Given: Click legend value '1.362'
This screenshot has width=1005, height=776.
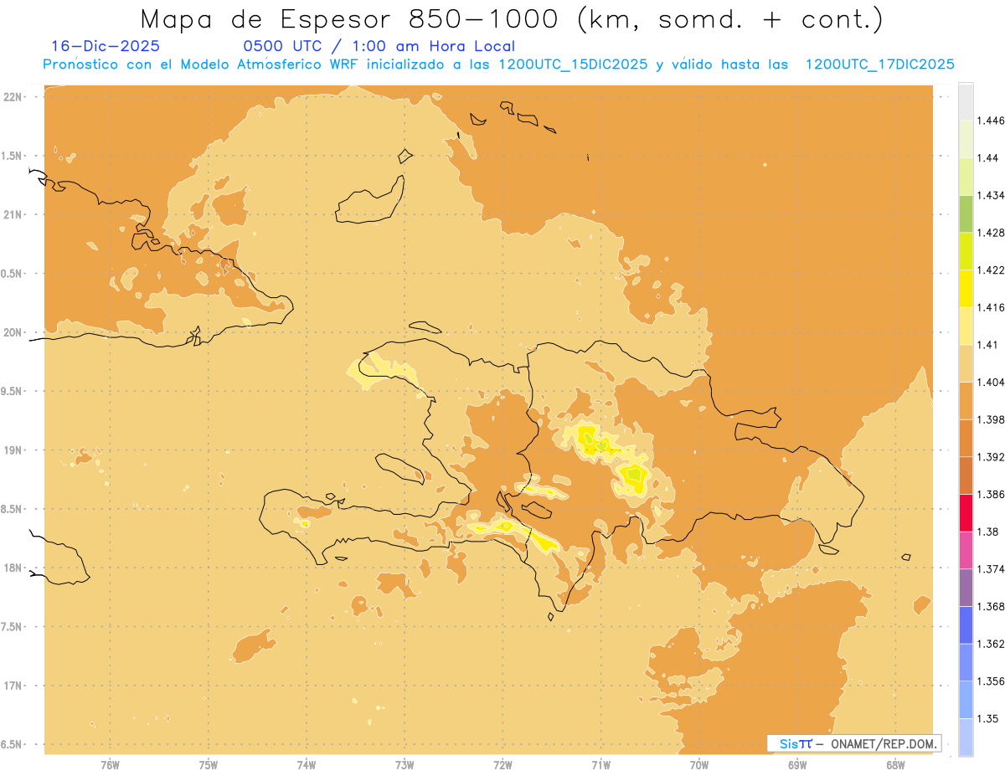Looking at the screenshot, I should [991, 644].
